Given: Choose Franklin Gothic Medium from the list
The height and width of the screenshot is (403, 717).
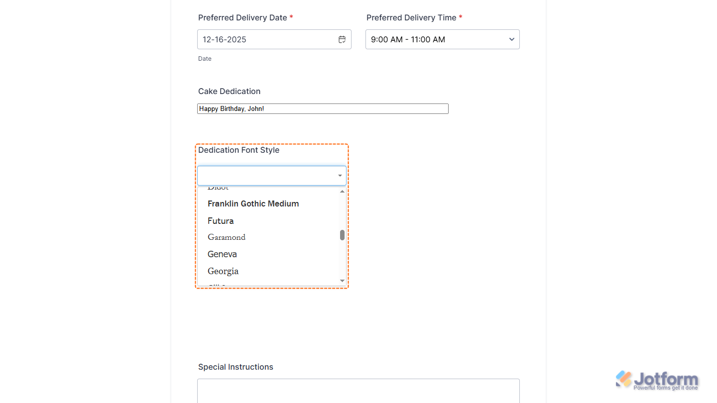Looking at the screenshot, I should click(253, 203).
